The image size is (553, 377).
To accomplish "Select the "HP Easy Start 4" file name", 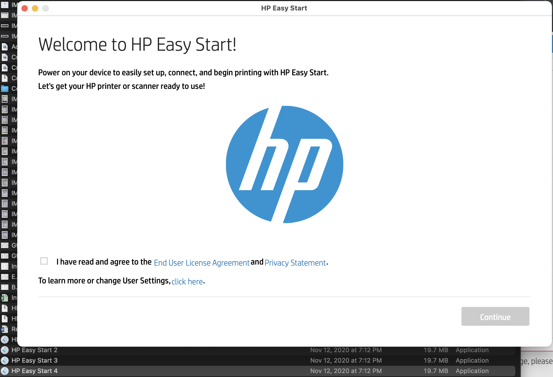I will [x=35, y=371].
